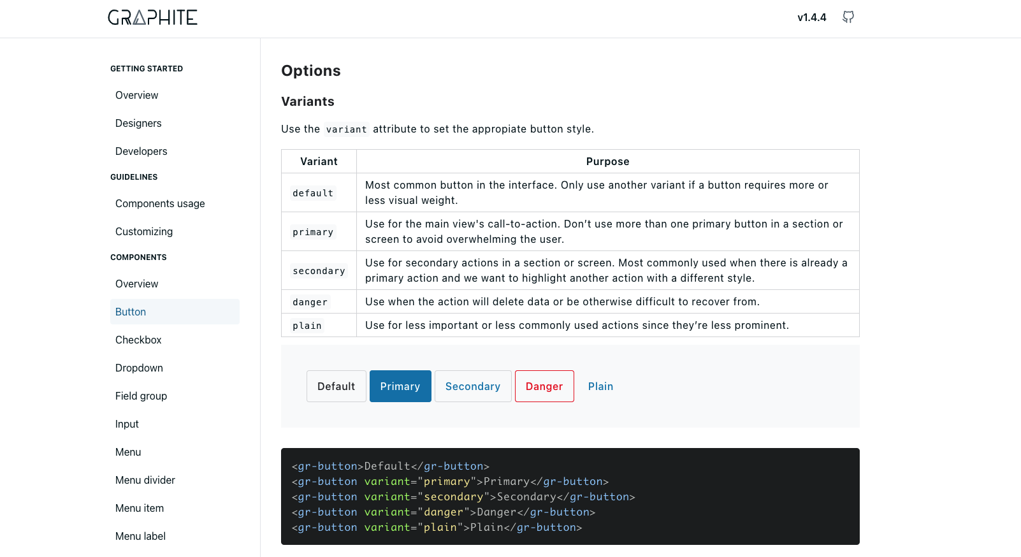1021x557 pixels.
Task: Open the Menu item page
Action: pyautogui.click(x=175, y=508)
